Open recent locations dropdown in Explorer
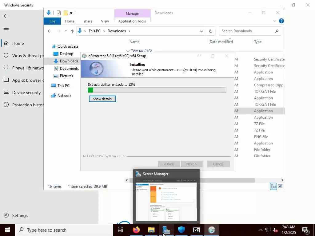Image resolution: width=315 pixels, height=236 pixels. pos(66,31)
